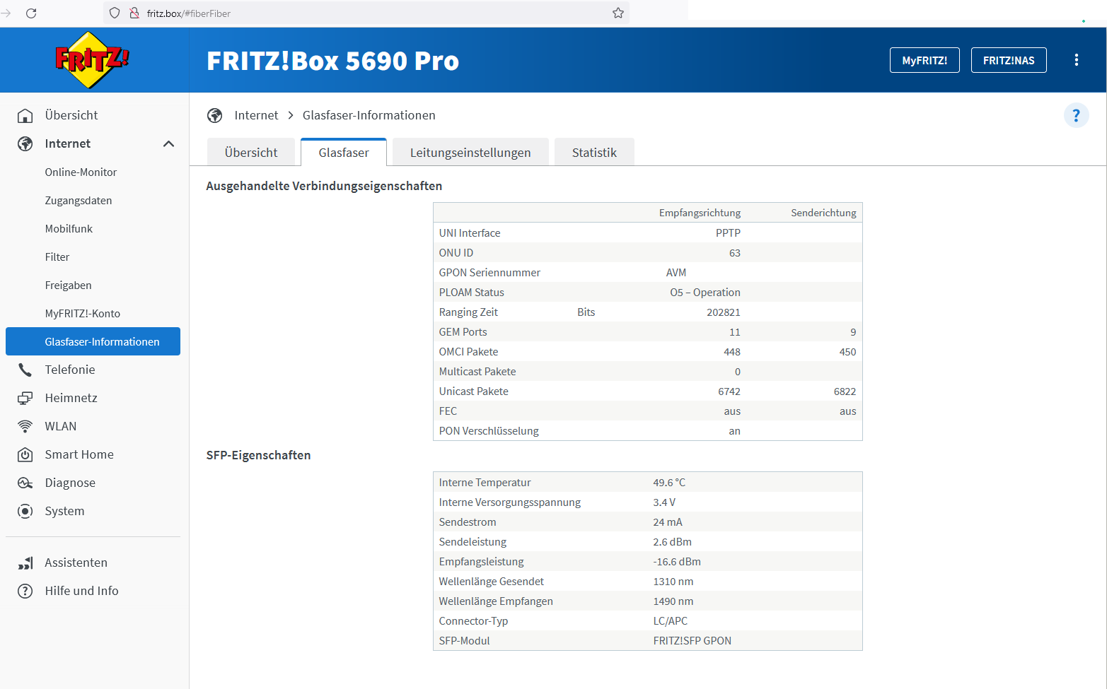Click the Empfangsrichtung column header

pyautogui.click(x=700, y=213)
